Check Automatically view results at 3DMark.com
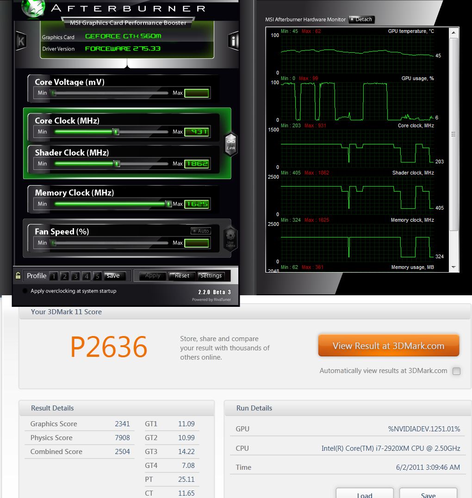472x498 pixels. click(456, 371)
